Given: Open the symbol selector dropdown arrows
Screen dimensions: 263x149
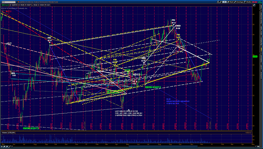Looking at the screenshot, I should pos(16,2).
